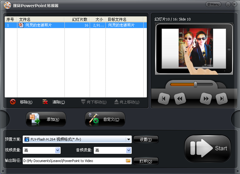Click 向上移动(U) move up

[x=127, y=102]
